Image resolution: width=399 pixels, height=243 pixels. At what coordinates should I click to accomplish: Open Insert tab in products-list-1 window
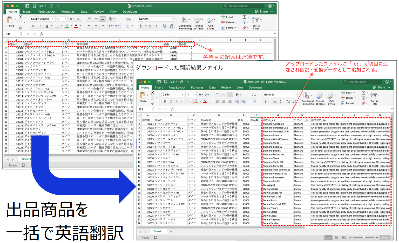(x=27, y=12)
